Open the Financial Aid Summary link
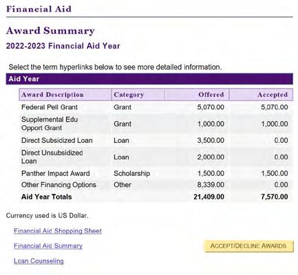The height and width of the screenshot is (275, 298). coord(48,246)
